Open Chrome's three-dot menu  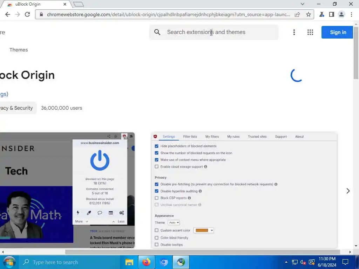point(351,14)
